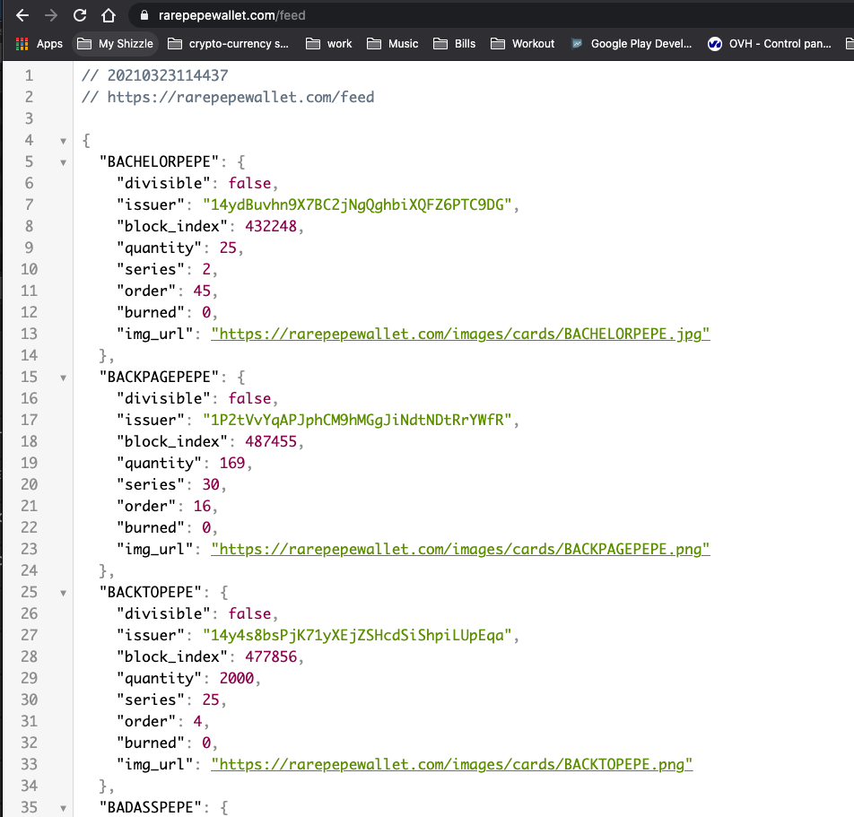The image size is (854, 817).
Task: Open the work bookmarks folder
Action: click(x=329, y=44)
